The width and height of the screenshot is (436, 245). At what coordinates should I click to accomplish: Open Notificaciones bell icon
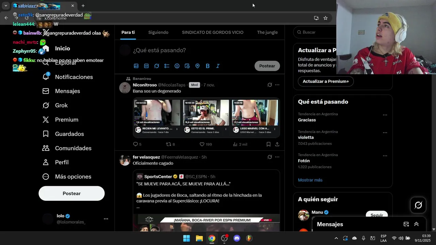coord(46,77)
